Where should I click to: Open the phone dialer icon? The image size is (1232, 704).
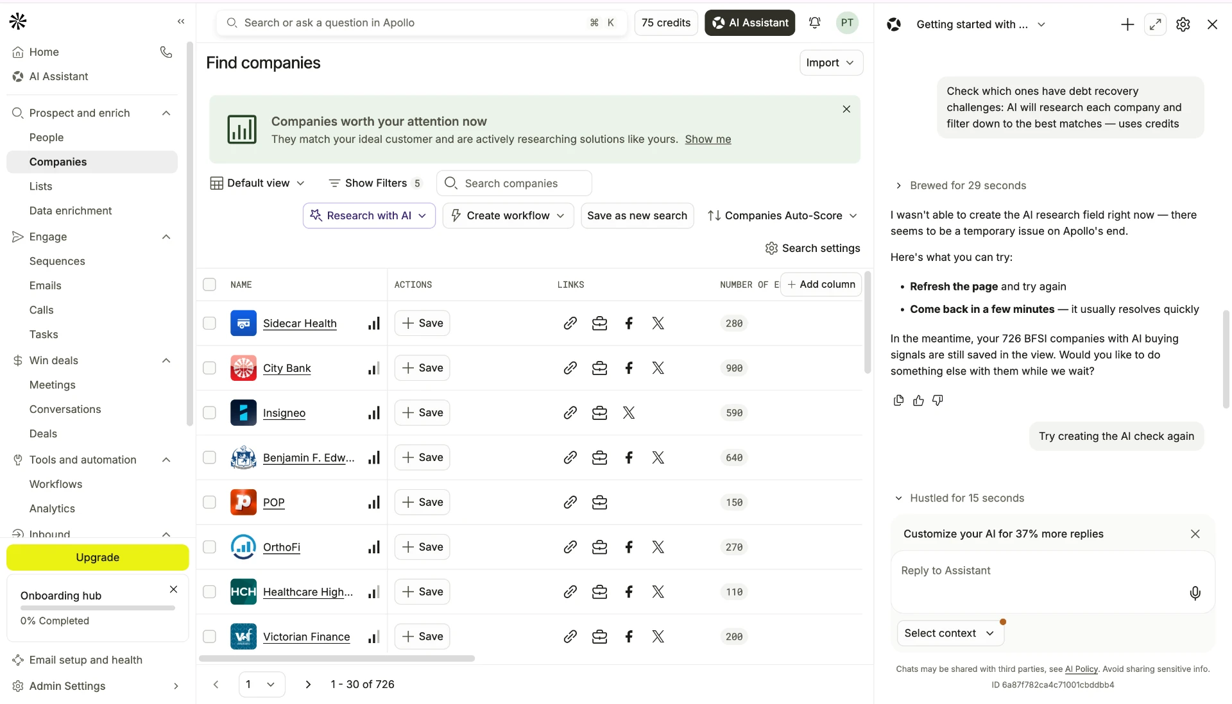(166, 52)
